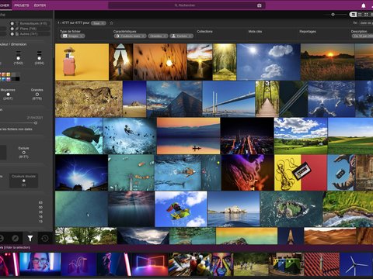The height and width of the screenshot is (279, 373).
Task: Select the woman with glasses in selection strip
Action: tap(40, 264)
